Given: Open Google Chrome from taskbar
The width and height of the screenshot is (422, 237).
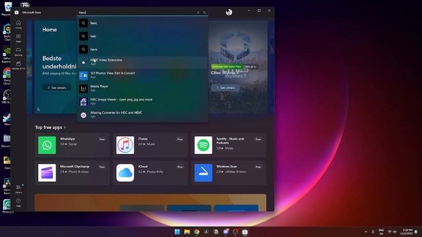Looking at the screenshot, I should pos(196,232).
